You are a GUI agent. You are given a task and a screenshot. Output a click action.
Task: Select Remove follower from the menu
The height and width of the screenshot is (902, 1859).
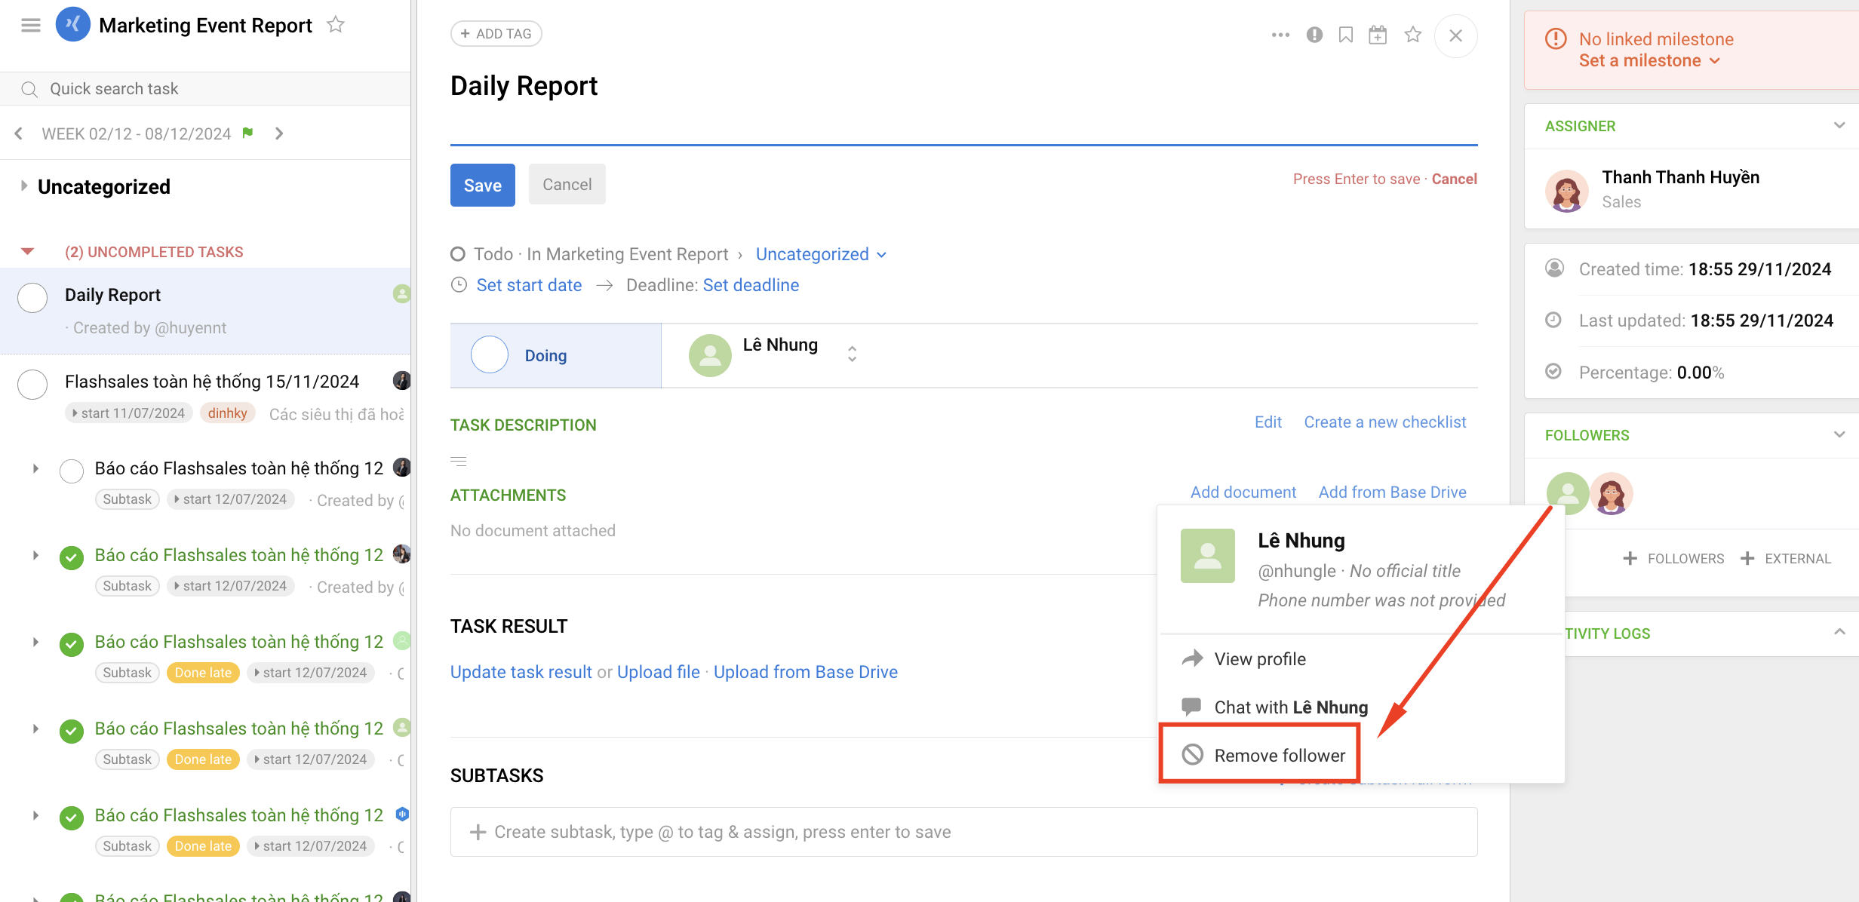pos(1279,755)
